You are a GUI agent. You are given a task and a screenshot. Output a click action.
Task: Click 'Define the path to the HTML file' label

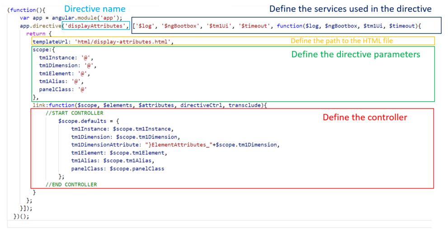click(341, 41)
